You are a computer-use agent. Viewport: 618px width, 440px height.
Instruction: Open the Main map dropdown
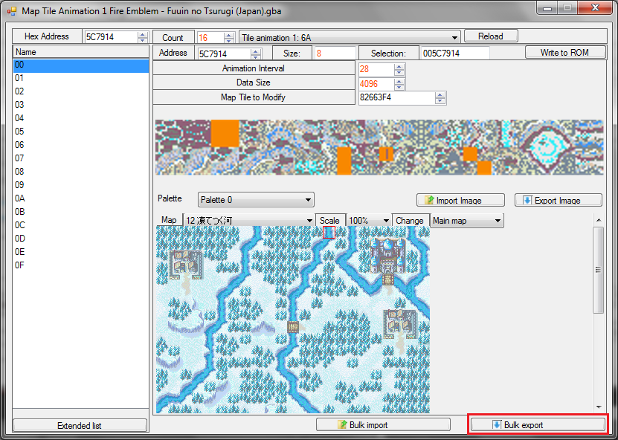tap(467, 221)
